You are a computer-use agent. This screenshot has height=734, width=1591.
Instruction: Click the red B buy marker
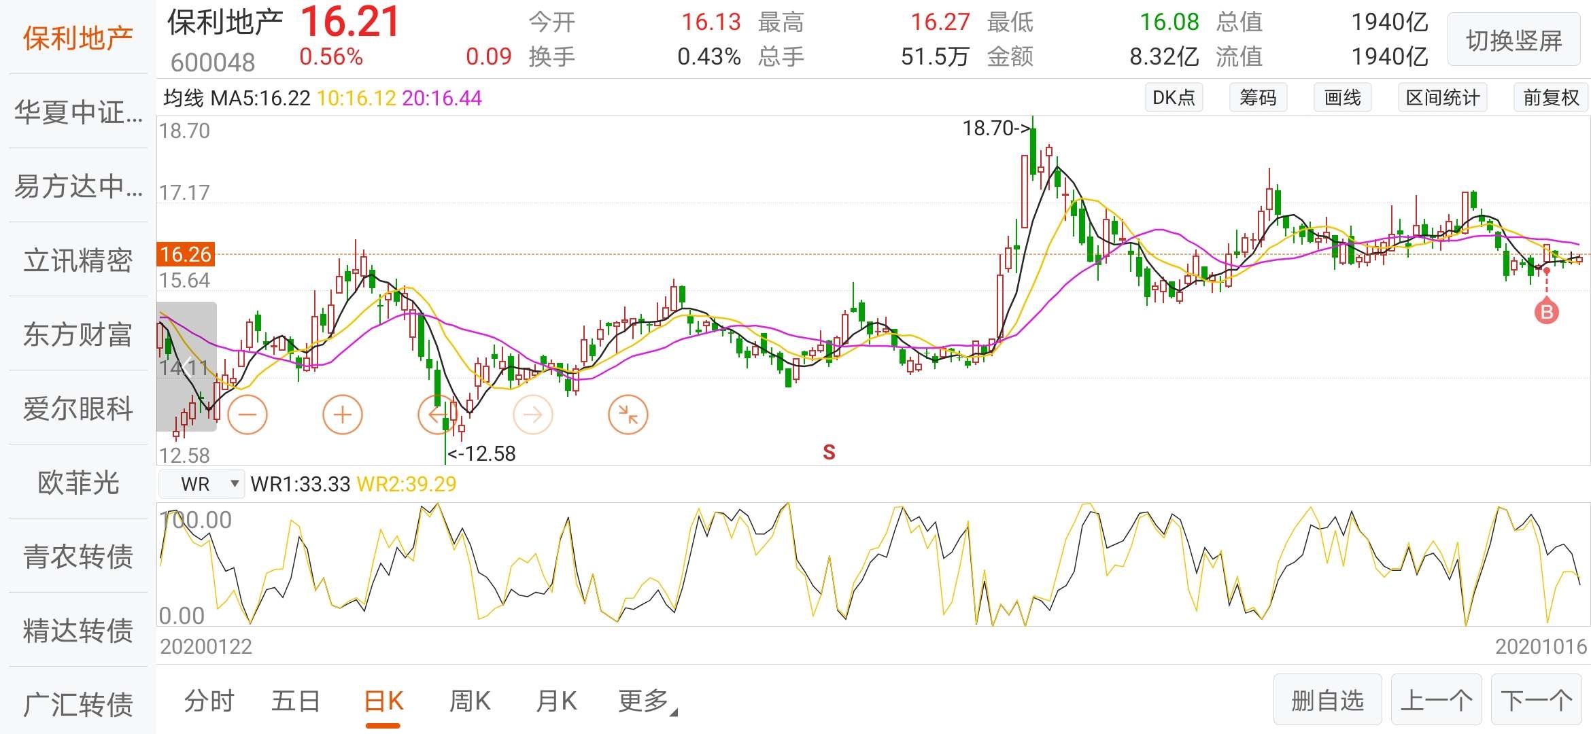(1546, 312)
